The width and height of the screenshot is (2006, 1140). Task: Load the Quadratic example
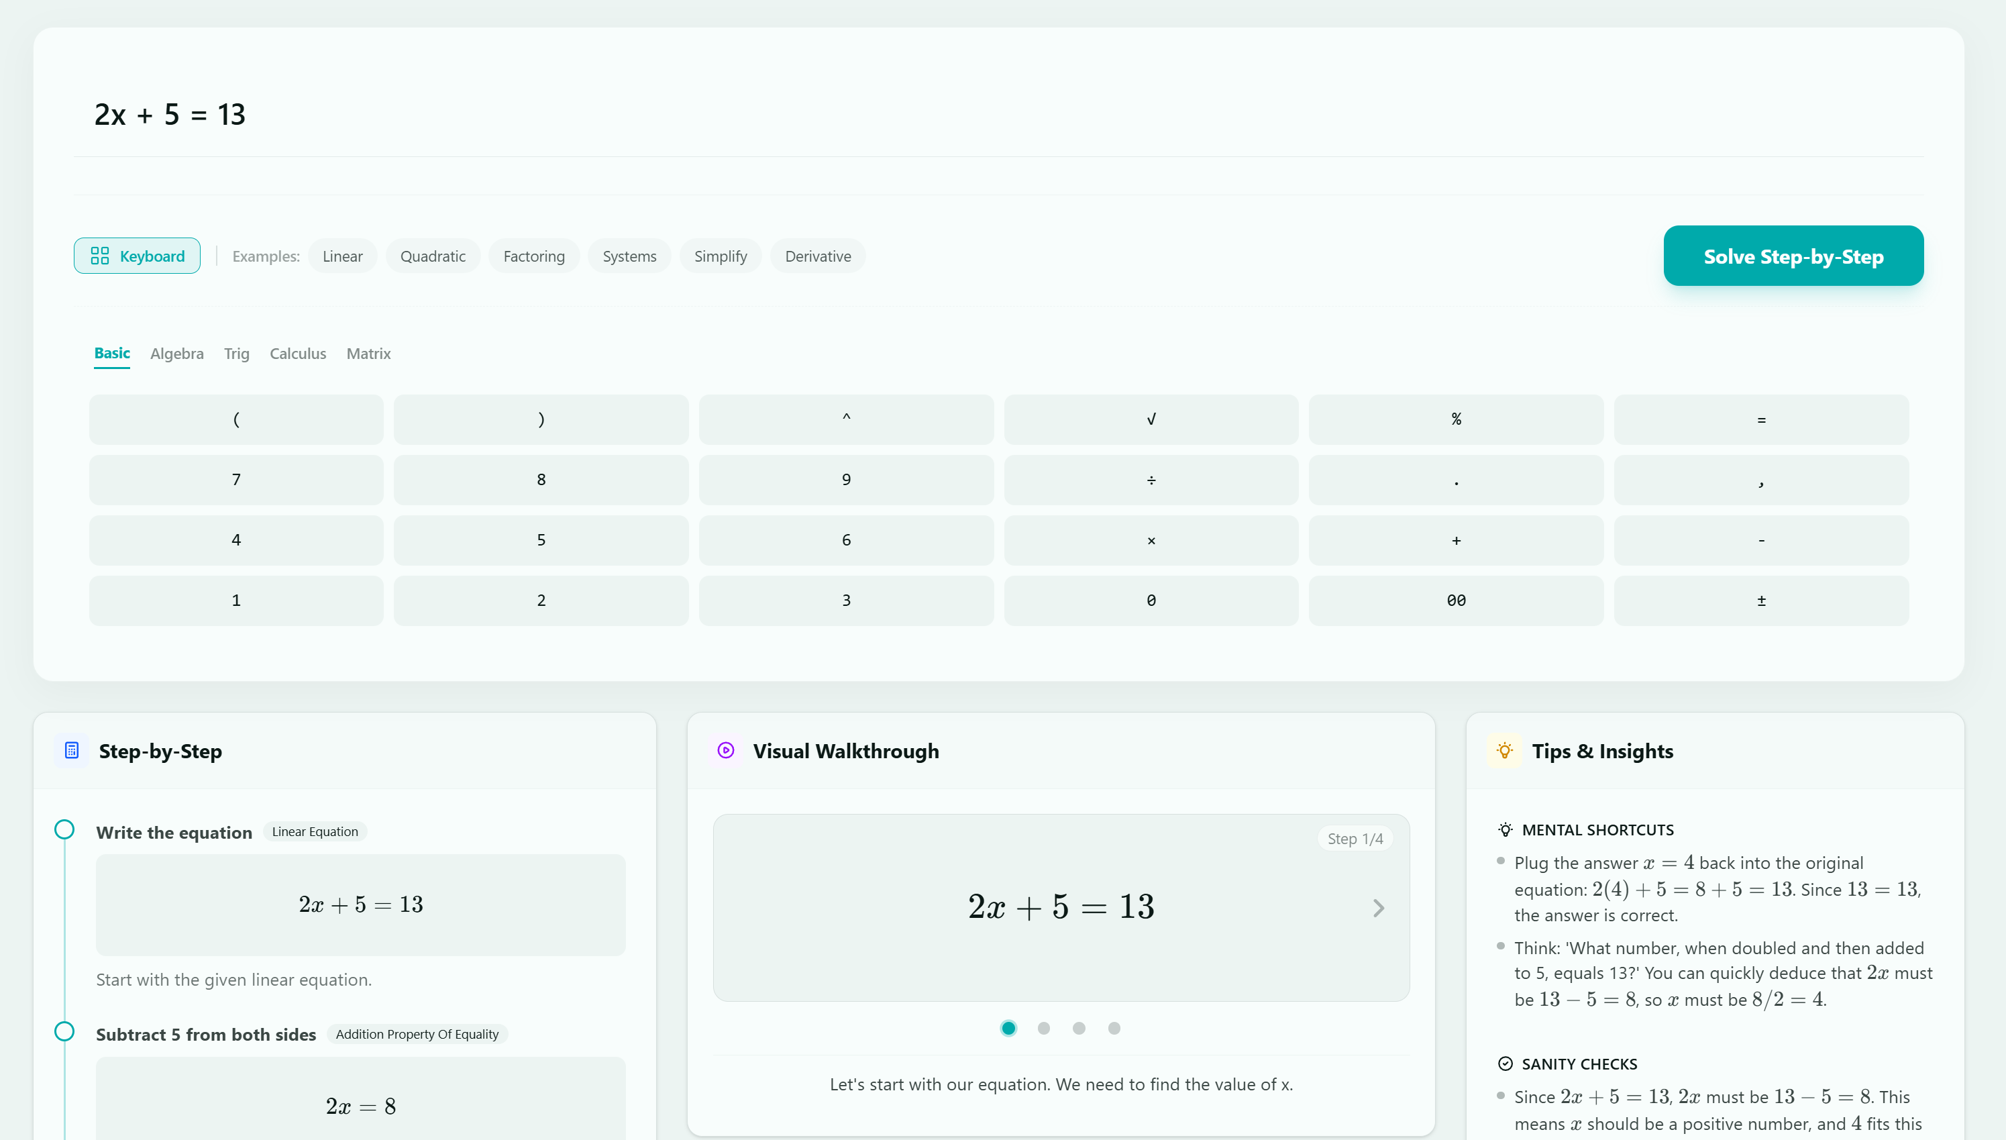click(x=432, y=256)
